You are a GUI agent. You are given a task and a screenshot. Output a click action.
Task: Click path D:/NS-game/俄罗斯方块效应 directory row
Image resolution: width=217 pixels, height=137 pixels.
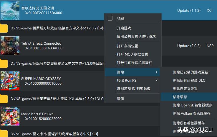click(x=57, y=28)
